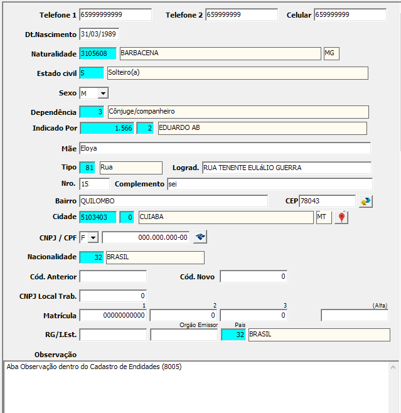The image size is (401, 413).
Task: Click the Receita Federal CPF lookup icon
Action: pos(200,237)
